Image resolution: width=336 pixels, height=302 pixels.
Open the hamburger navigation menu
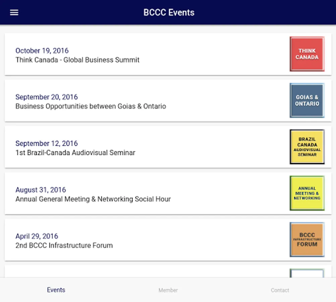[x=14, y=12]
